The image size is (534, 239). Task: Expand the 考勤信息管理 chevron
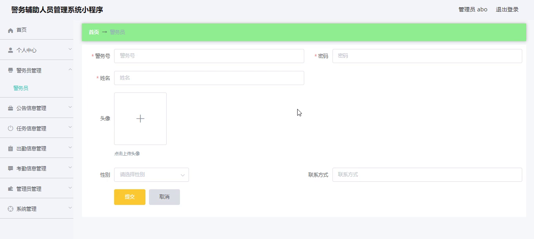coord(70,168)
